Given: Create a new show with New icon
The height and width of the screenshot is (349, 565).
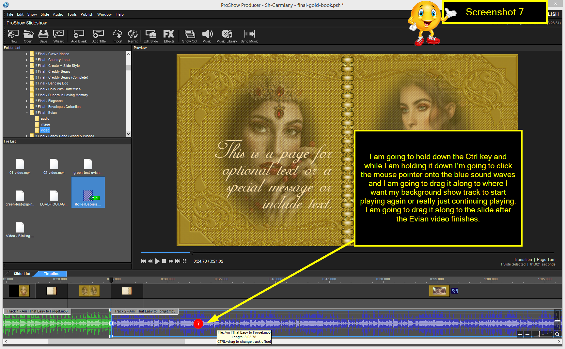Looking at the screenshot, I should coord(13,36).
